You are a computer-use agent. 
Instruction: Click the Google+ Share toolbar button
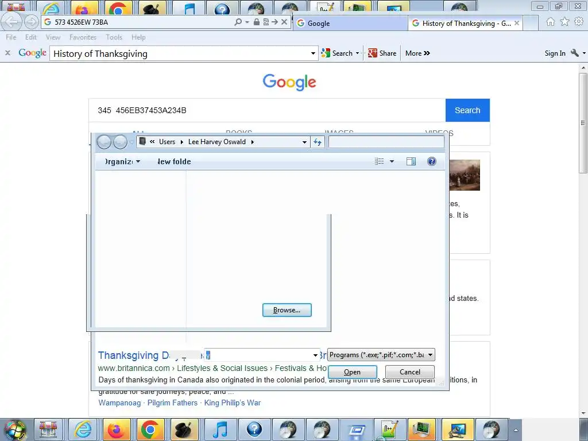[x=382, y=53]
